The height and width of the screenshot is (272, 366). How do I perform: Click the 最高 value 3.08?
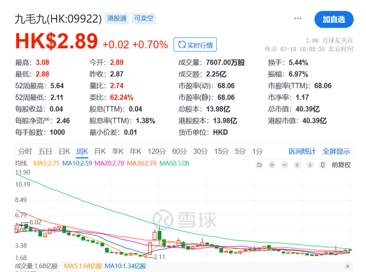tap(43, 63)
